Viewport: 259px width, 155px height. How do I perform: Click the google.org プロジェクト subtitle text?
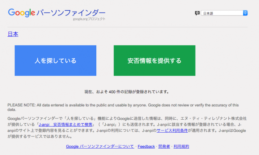click(89, 19)
